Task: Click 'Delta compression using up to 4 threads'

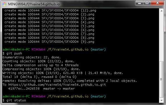Action: pyautogui.click(x=40, y=65)
